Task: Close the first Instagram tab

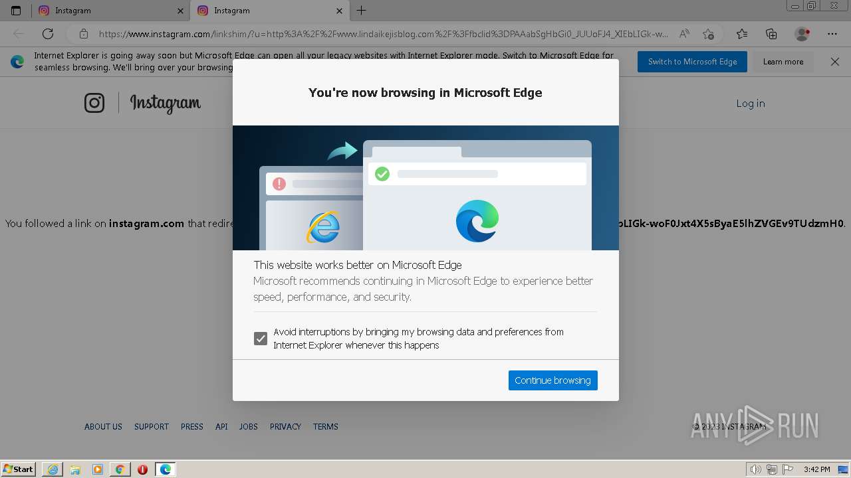Action: 180,11
